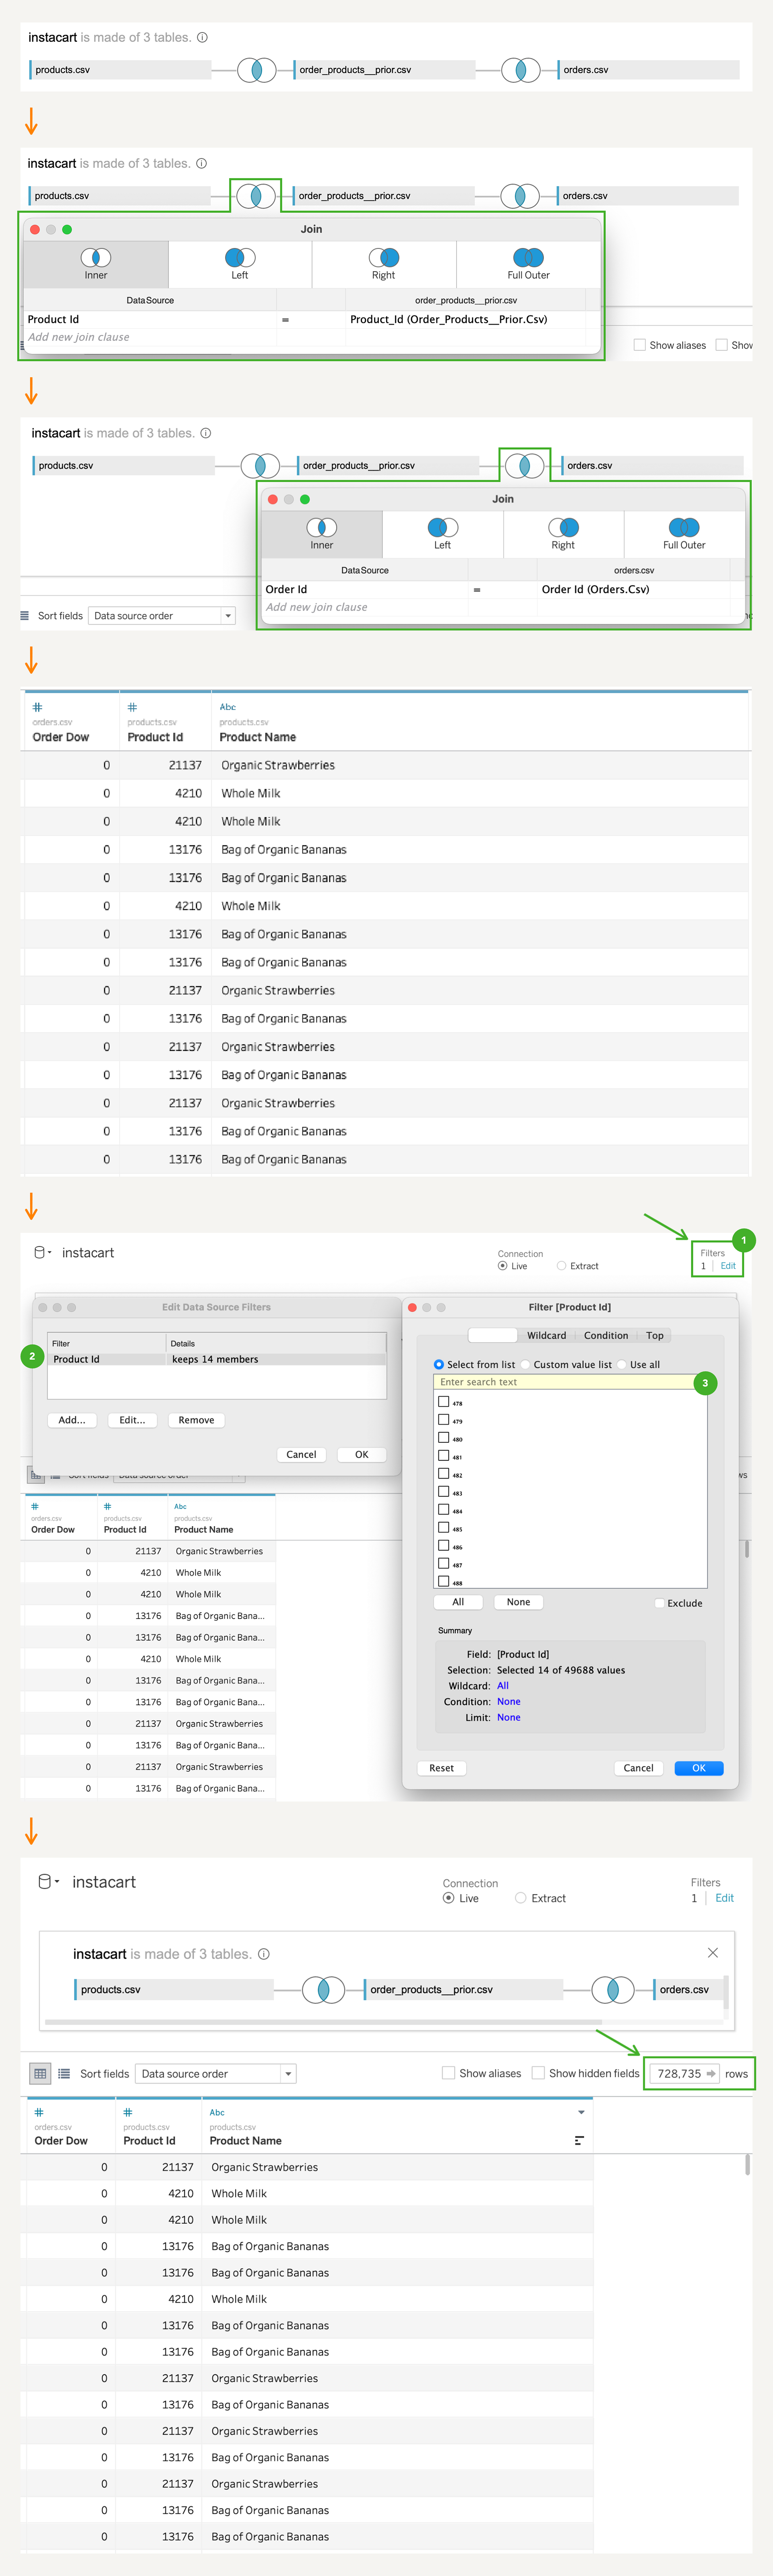This screenshot has height=2576, width=773.
Task: Select Inner join icon in Product Id Join dialog
Action: pyautogui.click(x=96, y=258)
